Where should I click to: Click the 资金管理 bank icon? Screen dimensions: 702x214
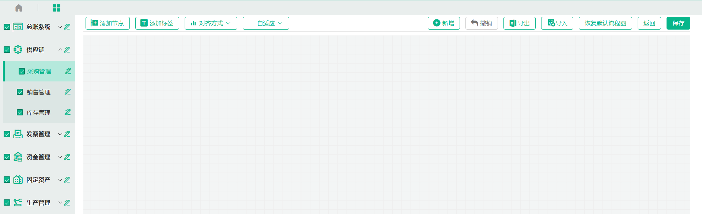coord(18,157)
